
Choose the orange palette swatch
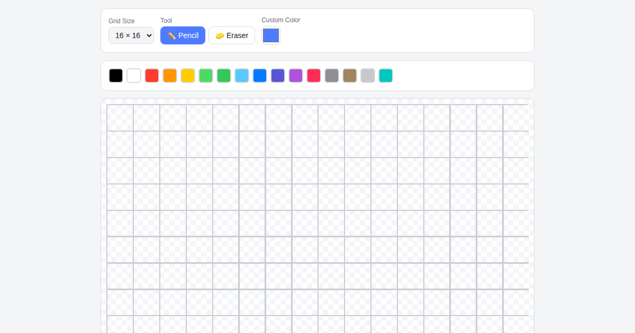click(x=170, y=76)
